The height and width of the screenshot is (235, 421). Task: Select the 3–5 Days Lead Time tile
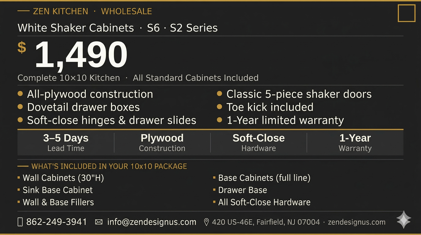[66, 142]
